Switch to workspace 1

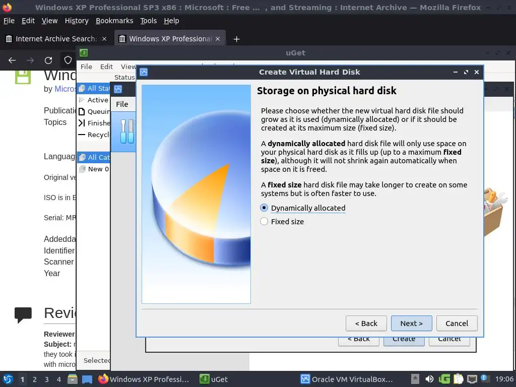click(22, 379)
